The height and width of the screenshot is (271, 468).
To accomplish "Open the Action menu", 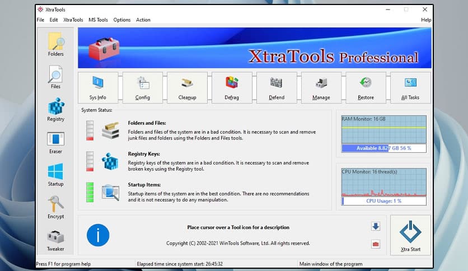I will (143, 20).
